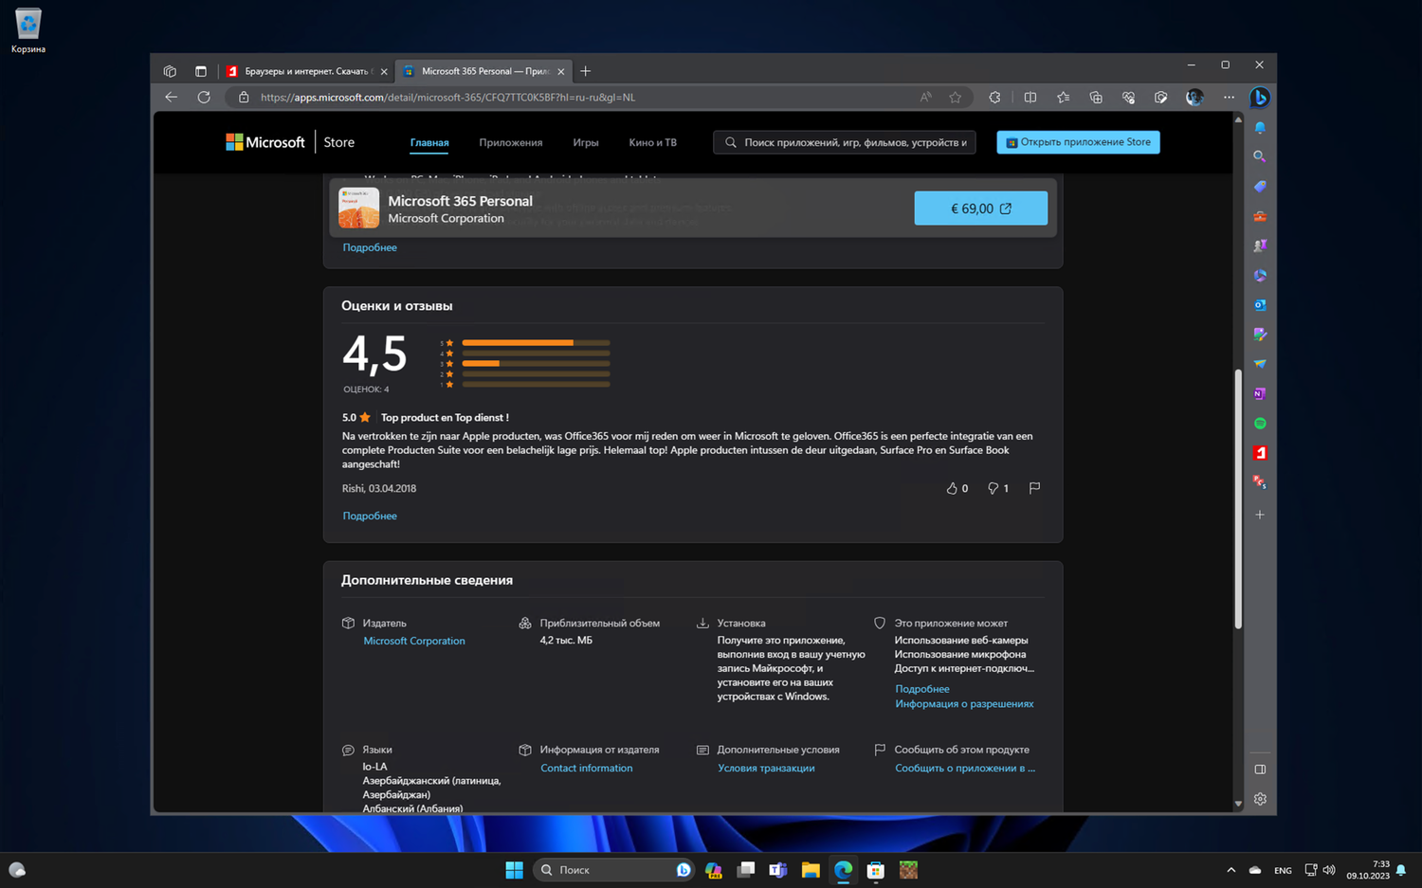
Task: Show hidden tray icons chevron
Action: coord(1231,870)
